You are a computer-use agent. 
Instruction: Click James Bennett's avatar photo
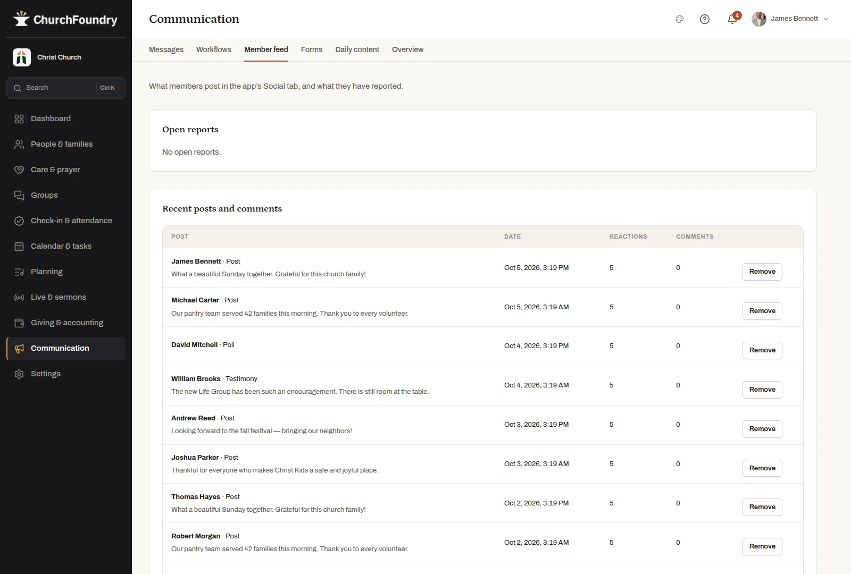point(759,19)
